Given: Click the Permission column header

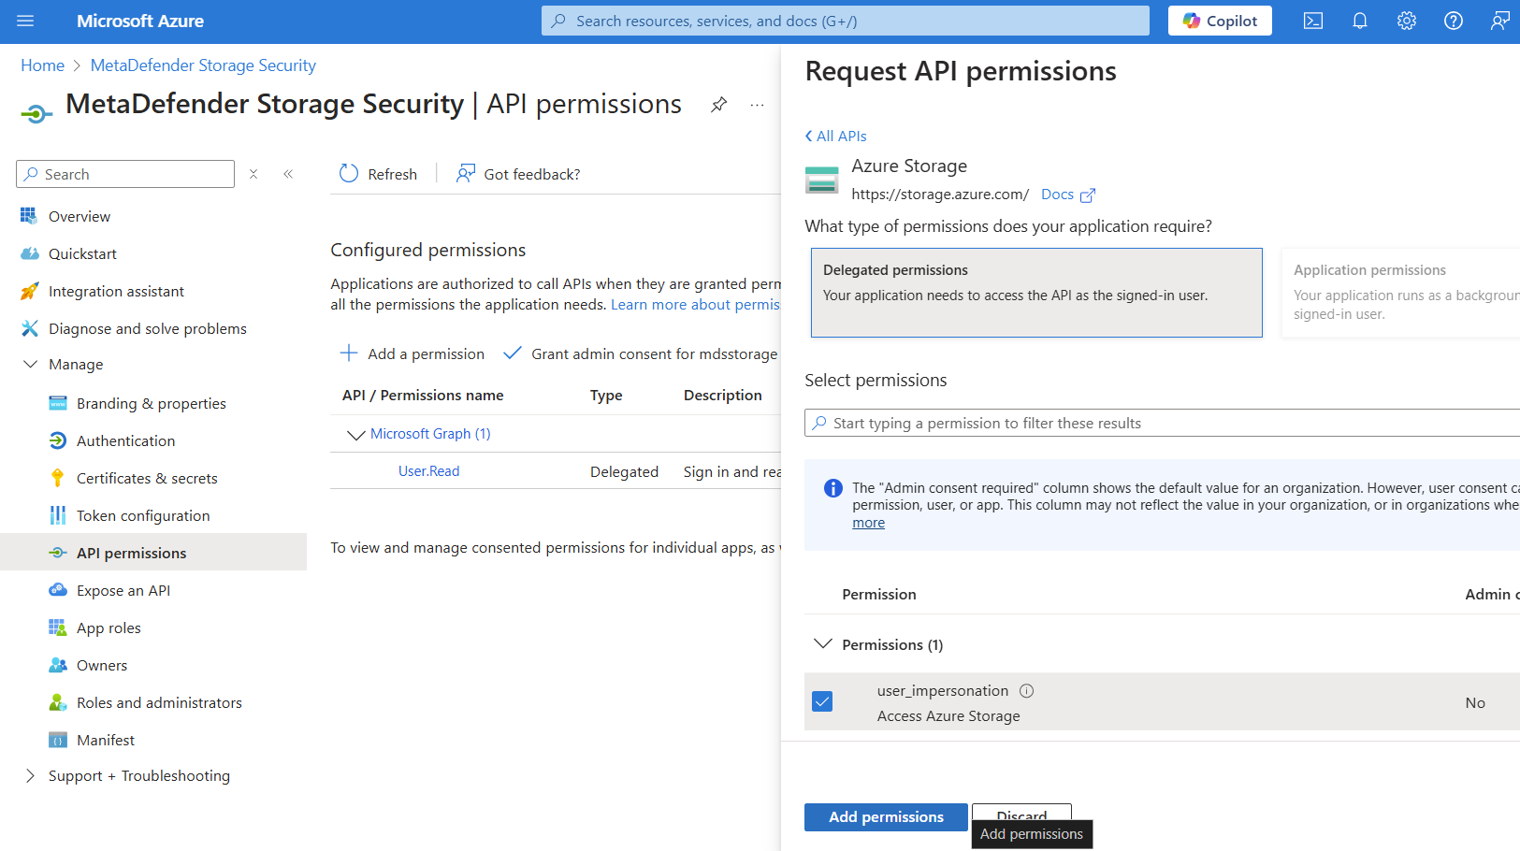Looking at the screenshot, I should tap(879, 594).
